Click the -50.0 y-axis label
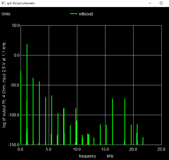Screen dimensions: 169x160 coord(15,85)
